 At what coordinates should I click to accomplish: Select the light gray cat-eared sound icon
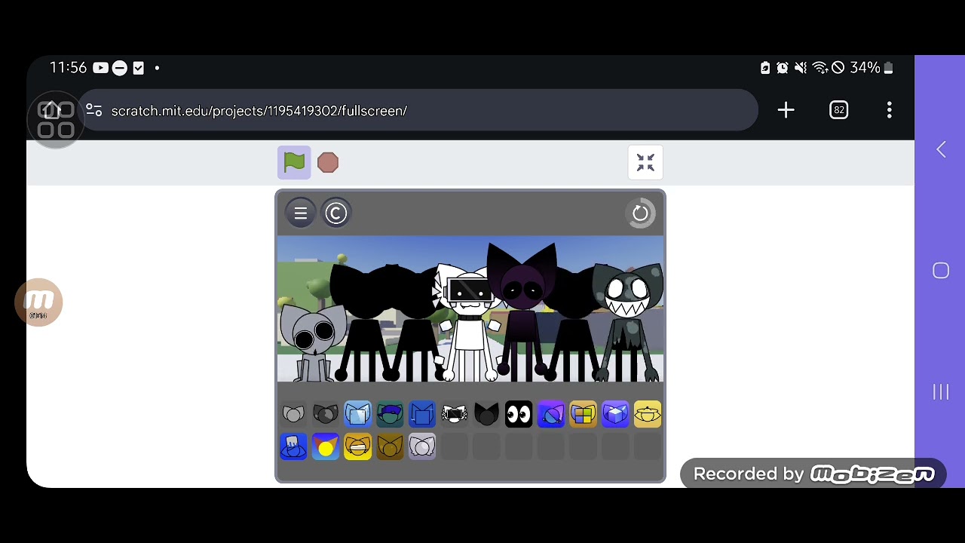[x=293, y=414]
